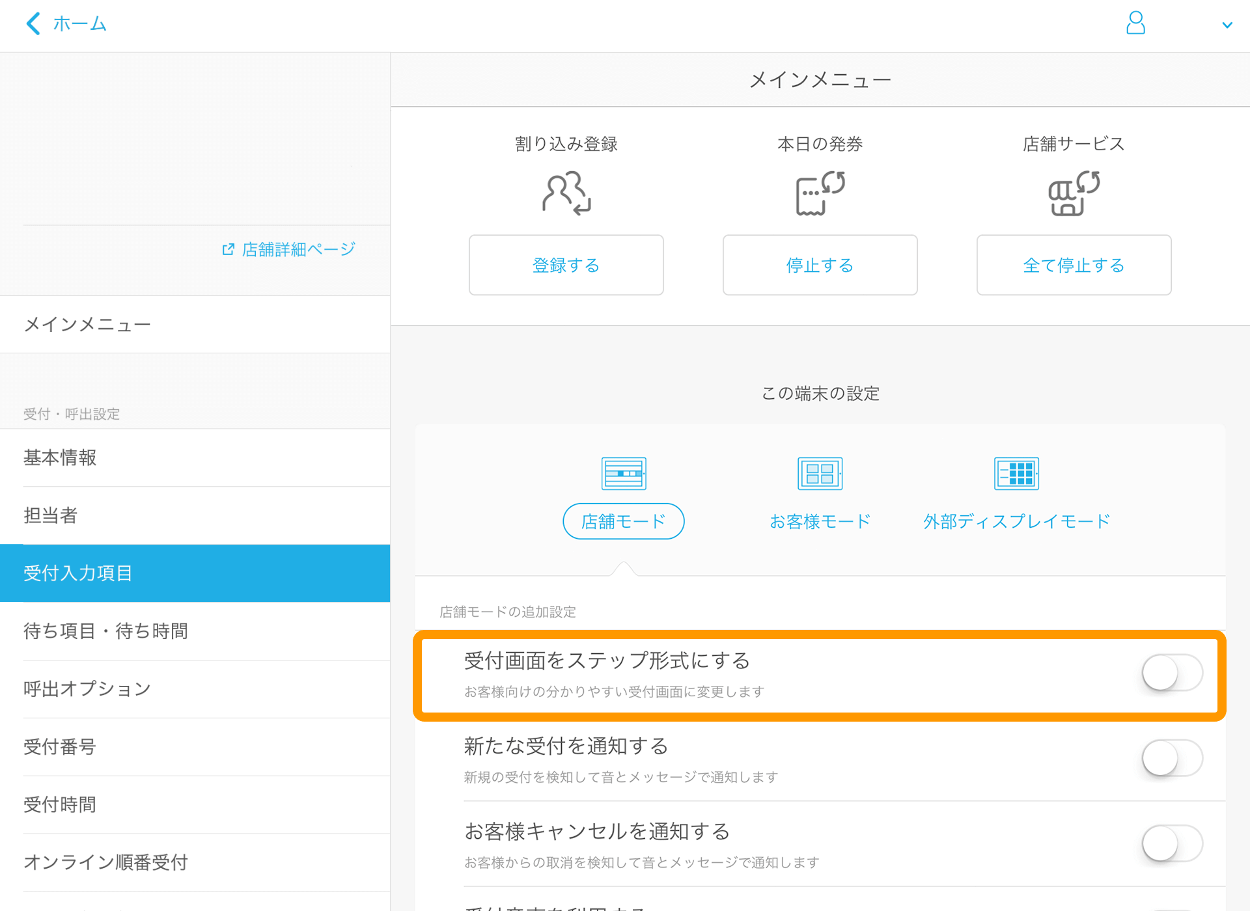Turn on 新たな受付を通知する
The height and width of the screenshot is (911, 1250).
click(1171, 758)
